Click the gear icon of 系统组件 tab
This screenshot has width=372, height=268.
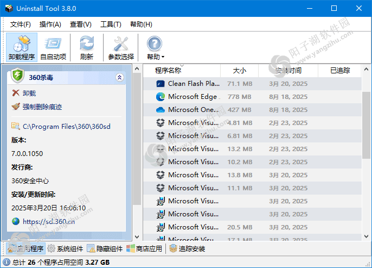pos(51,248)
